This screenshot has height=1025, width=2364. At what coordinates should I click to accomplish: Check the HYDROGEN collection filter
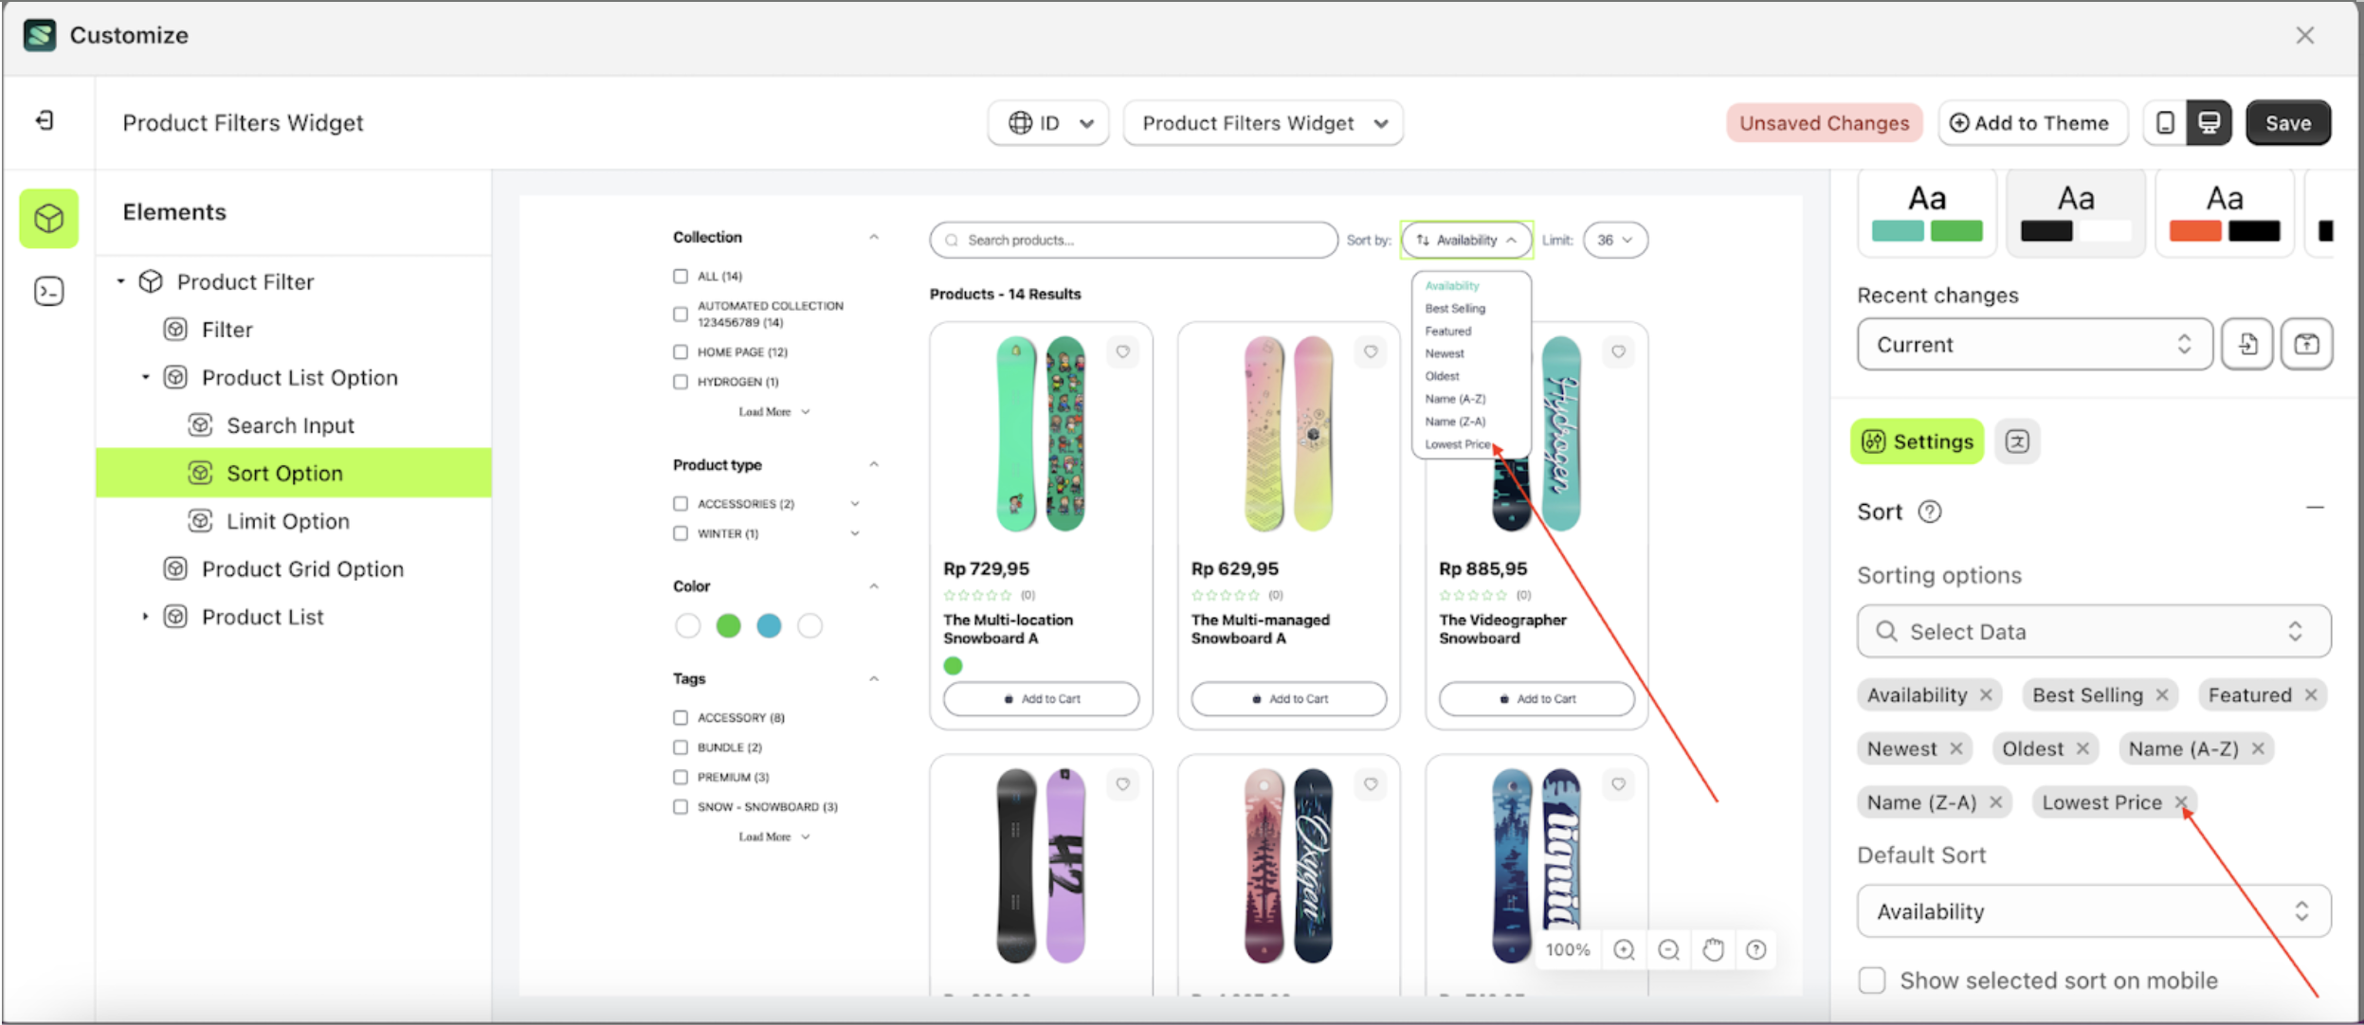pos(681,382)
